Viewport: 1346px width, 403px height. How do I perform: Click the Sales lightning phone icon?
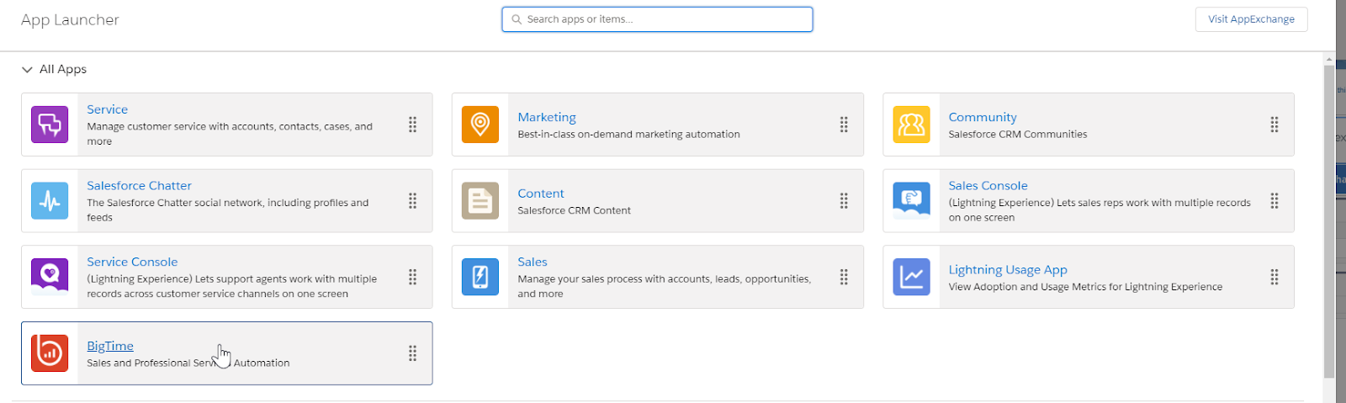(480, 277)
